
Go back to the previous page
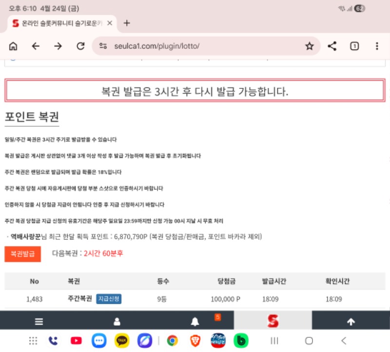(x=36, y=46)
